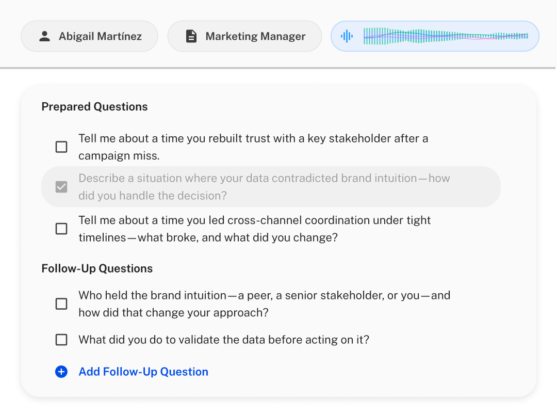The image size is (557, 413).
Task: Check the rebuilt trust question checkbox
Action: click(61, 147)
